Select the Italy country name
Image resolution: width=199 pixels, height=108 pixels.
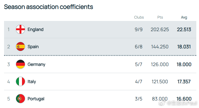click(x=32, y=81)
